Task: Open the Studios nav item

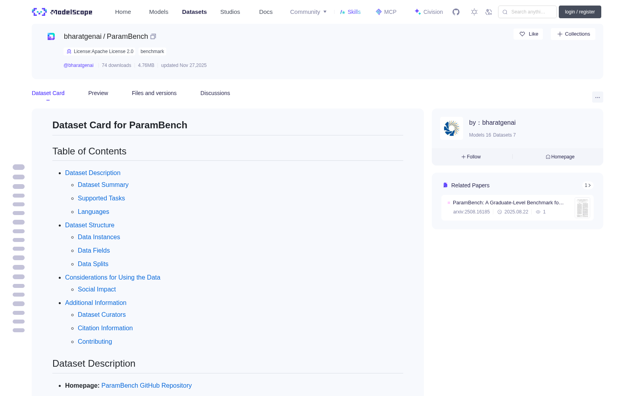Action: [230, 12]
